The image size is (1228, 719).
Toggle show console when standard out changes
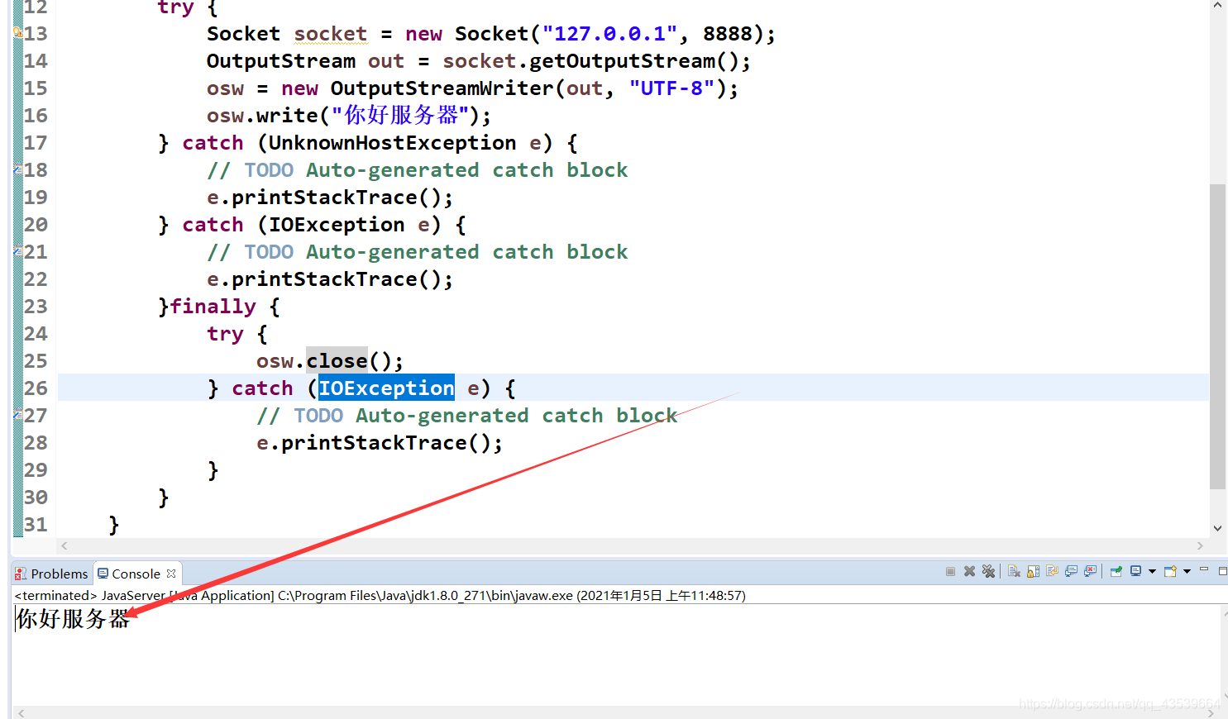click(1071, 572)
